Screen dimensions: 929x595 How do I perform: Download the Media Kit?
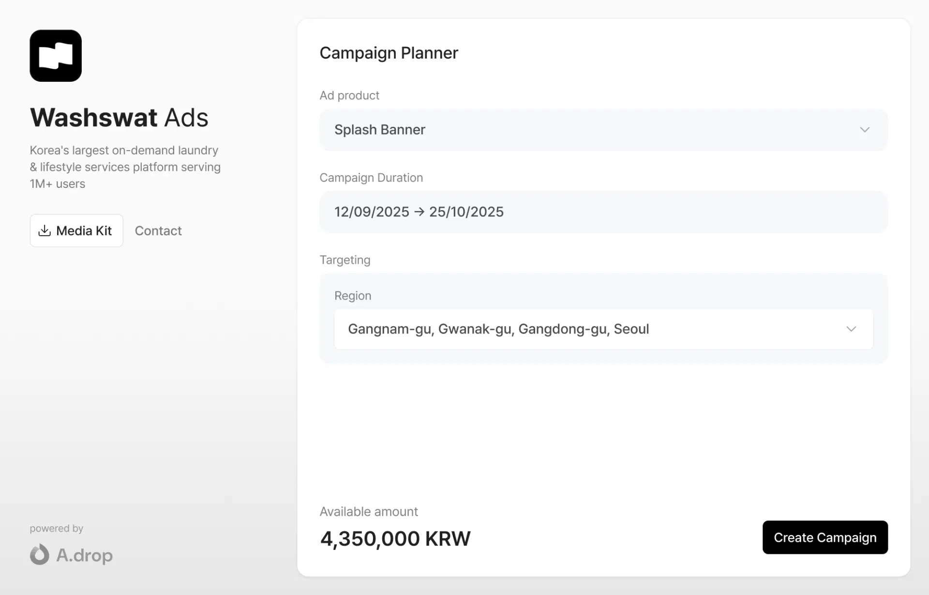tap(76, 230)
